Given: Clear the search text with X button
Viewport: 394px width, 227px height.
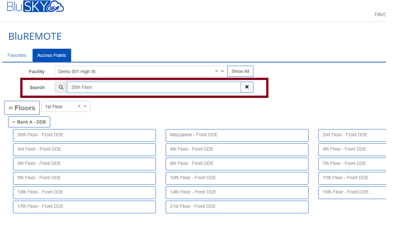Looking at the screenshot, I should click(247, 87).
